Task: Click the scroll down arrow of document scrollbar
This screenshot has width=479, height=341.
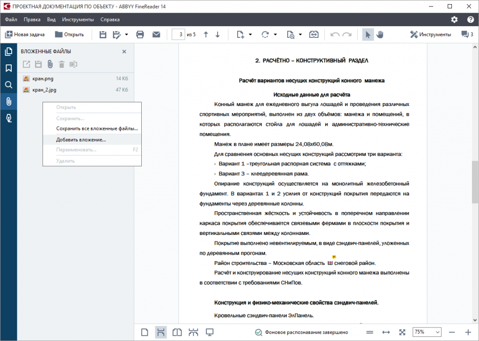Action: click(475, 320)
